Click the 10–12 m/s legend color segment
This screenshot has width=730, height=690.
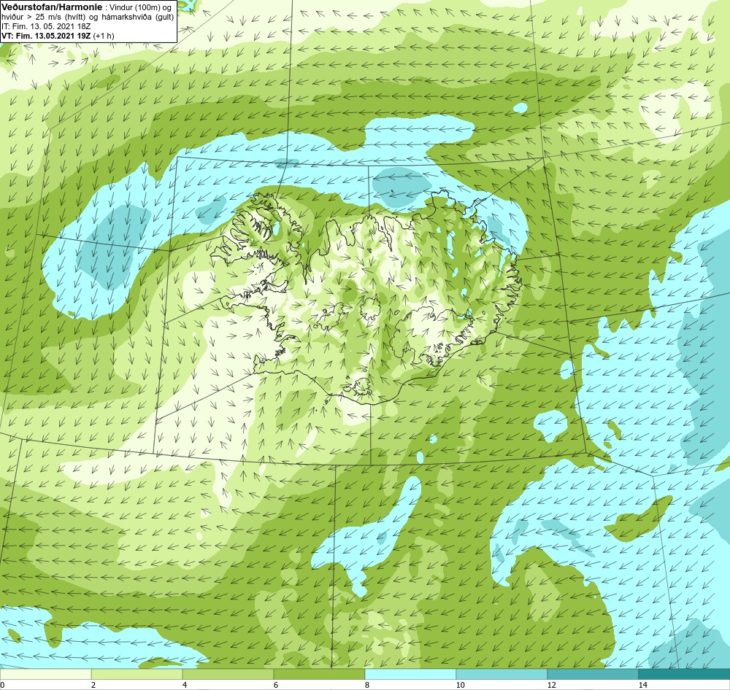pos(502,674)
